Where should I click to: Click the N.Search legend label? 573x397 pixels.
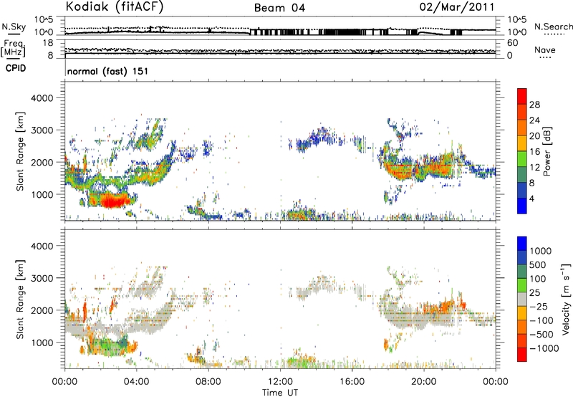[553, 27]
